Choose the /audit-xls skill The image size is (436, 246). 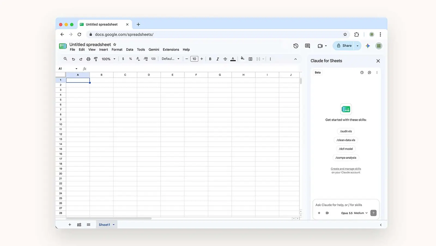tap(346, 131)
